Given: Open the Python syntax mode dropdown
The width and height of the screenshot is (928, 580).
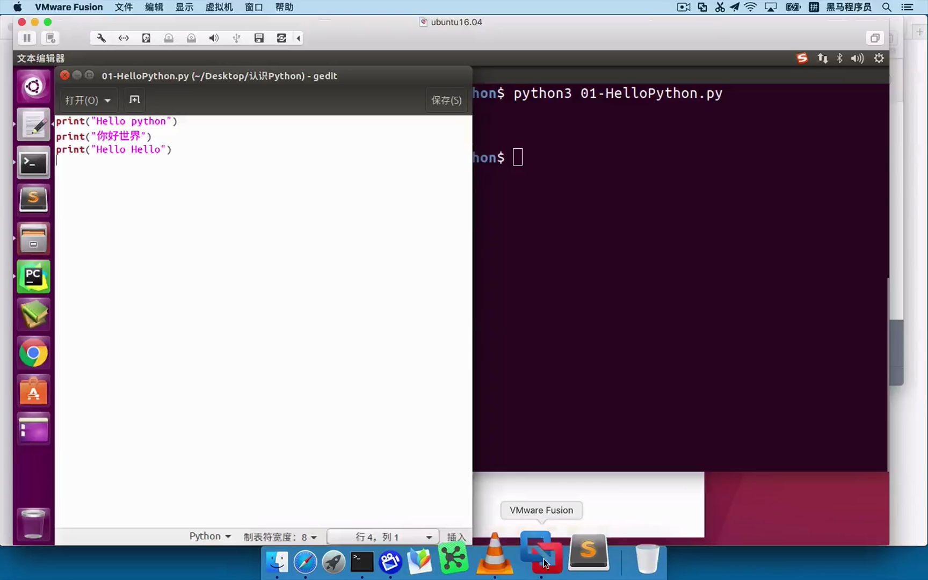Looking at the screenshot, I should (x=209, y=536).
